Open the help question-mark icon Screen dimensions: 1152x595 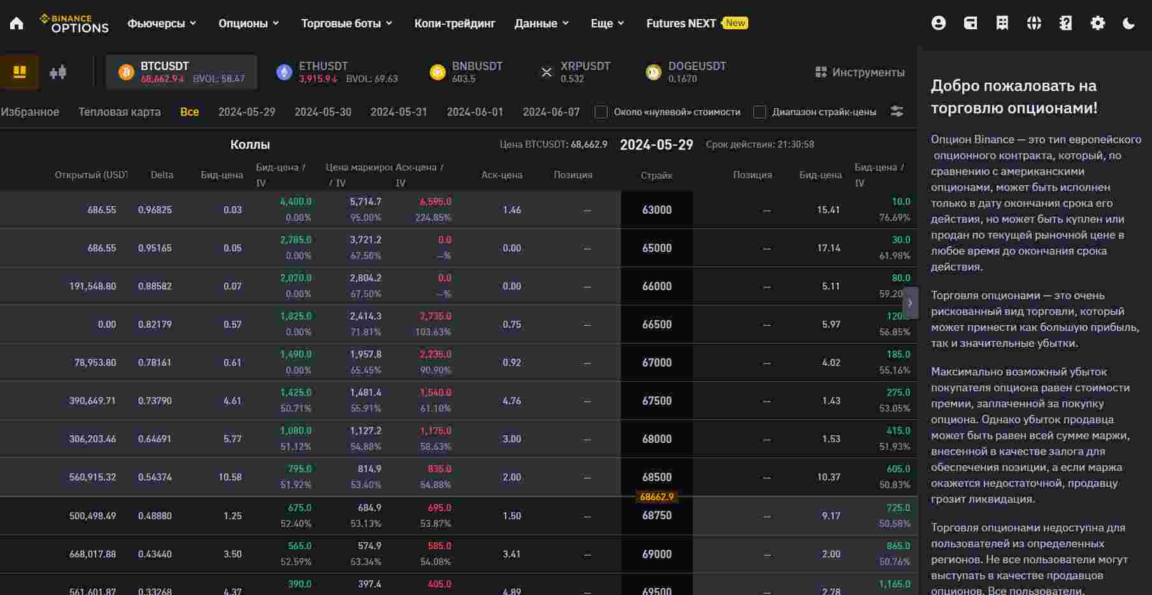click(1066, 24)
